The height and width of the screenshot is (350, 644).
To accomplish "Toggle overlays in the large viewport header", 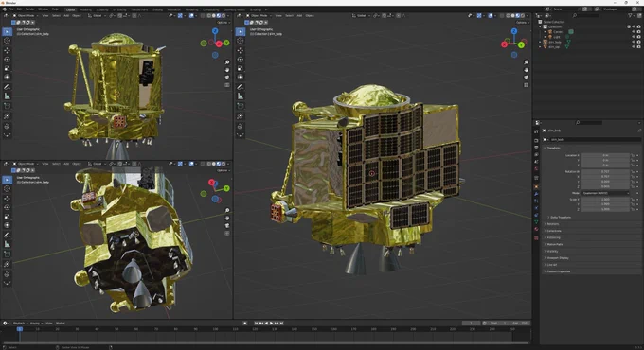I will 491,15.
